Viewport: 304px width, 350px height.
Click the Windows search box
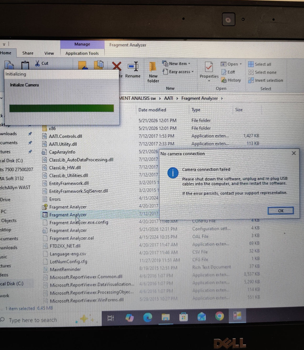(50, 320)
